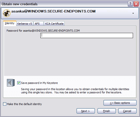Viewport: 140px width, 117px height.
Task: Click the faint Kerberos Principal label
Action: tap(117, 11)
